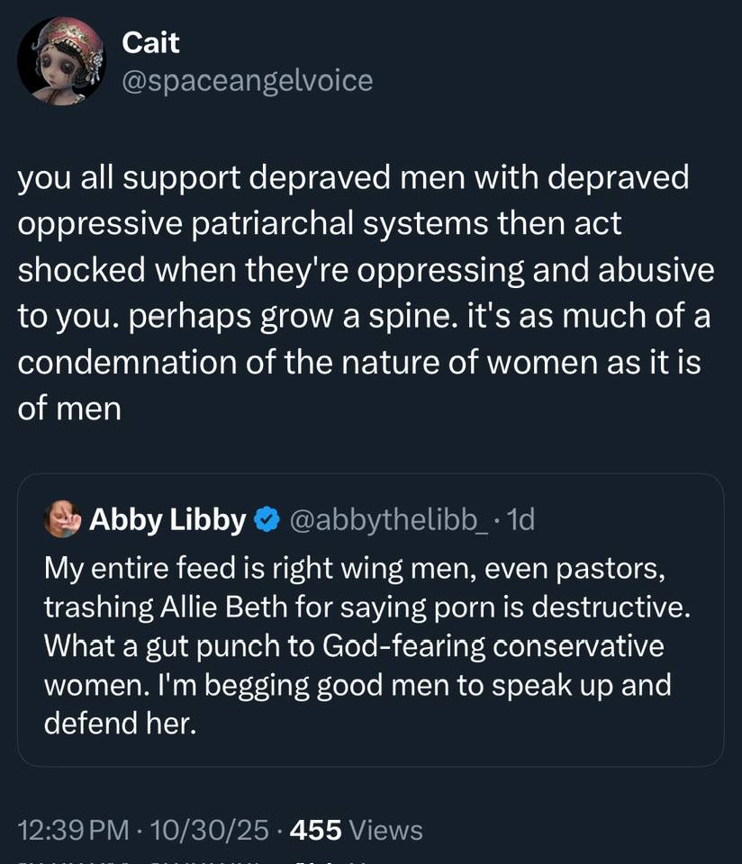Image resolution: width=742 pixels, height=864 pixels.
Task: Open the @abbythelibb_ handle
Action: [390, 519]
